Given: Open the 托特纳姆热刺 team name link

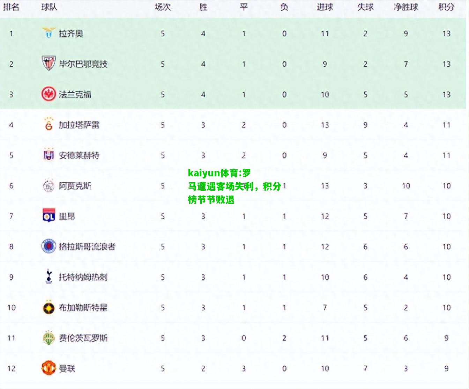Looking at the screenshot, I should point(83,277).
